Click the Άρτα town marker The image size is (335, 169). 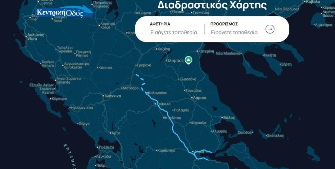click(111, 133)
